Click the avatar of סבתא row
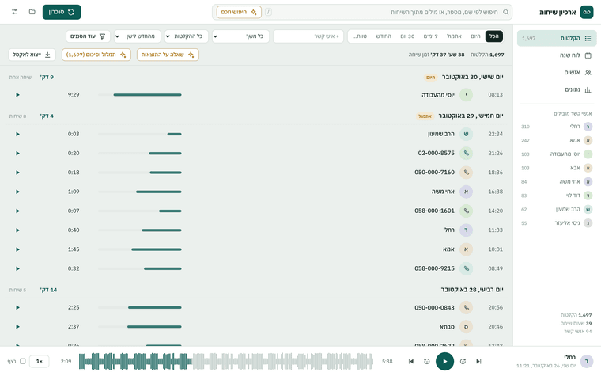Viewport: 601px width, 376px height. [466, 326]
